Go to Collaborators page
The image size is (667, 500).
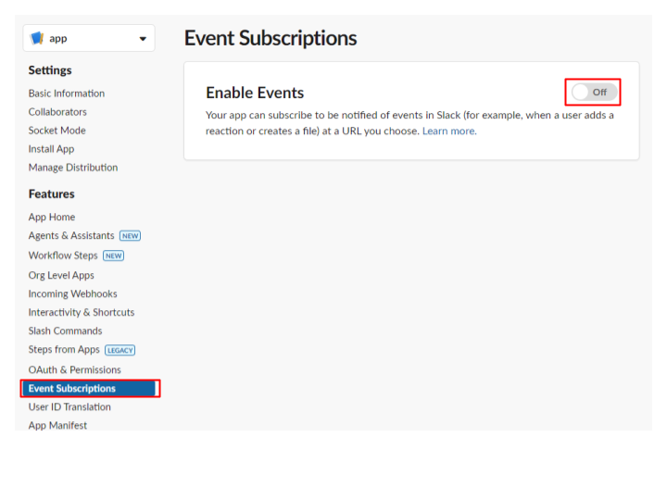[x=57, y=112]
